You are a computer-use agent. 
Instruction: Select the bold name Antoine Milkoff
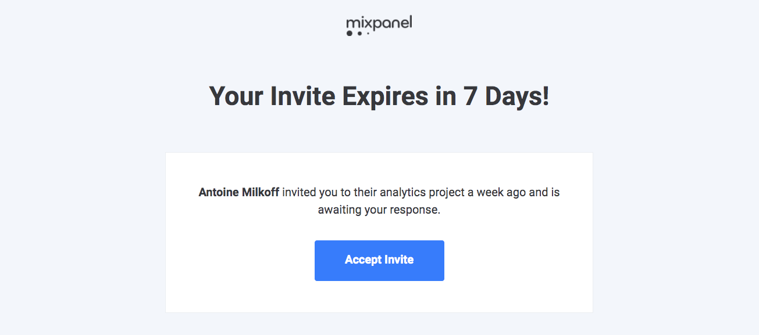click(x=239, y=192)
